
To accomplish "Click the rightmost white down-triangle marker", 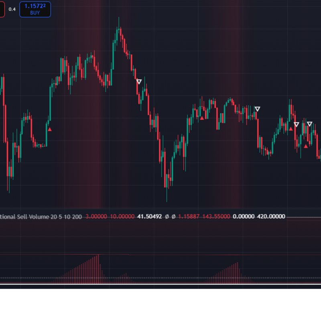I will [x=309, y=124].
